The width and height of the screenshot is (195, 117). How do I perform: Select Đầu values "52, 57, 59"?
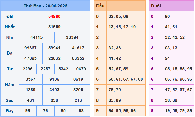118,69
